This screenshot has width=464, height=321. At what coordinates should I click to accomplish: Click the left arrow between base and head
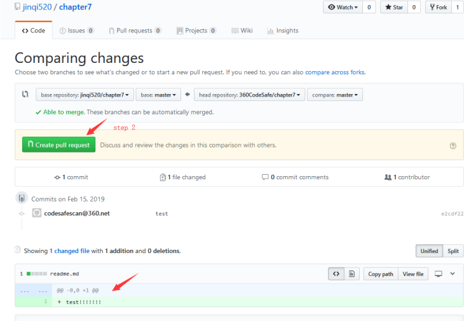coord(188,94)
